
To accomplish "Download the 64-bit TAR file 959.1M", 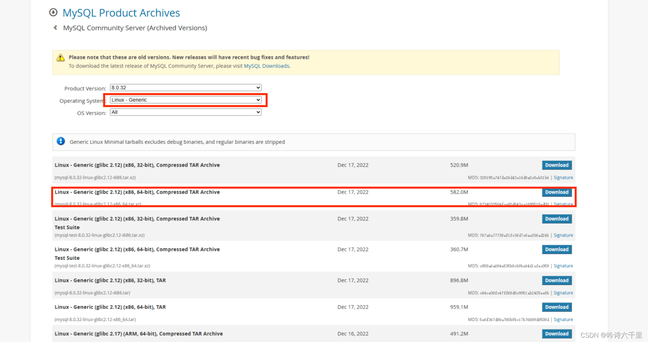I will coord(557,307).
